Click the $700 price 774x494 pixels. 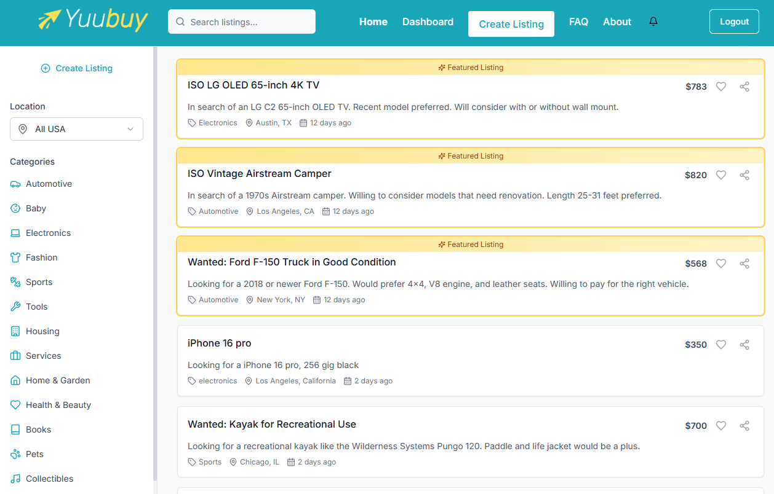(x=696, y=426)
